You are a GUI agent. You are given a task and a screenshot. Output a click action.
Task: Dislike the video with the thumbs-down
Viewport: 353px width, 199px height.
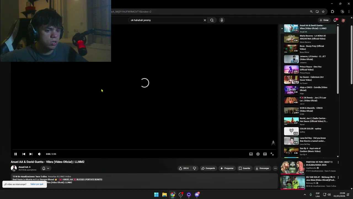(194, 168)
